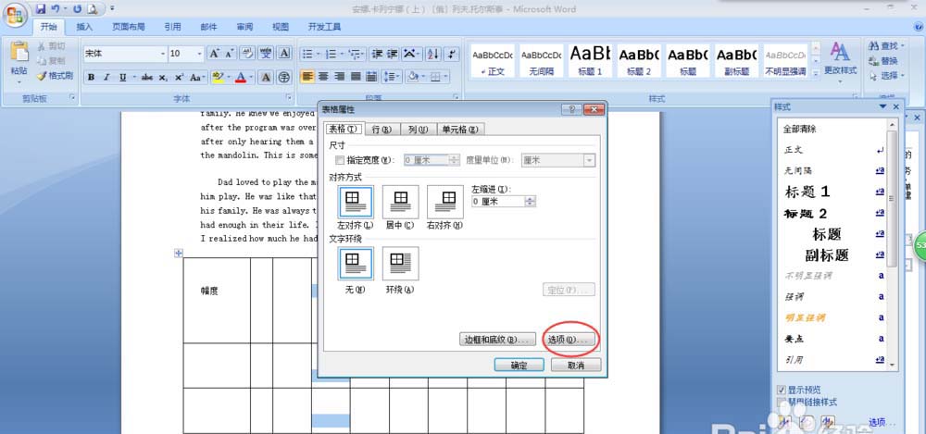This screenshot has width=926, height=434.
Task: Open the 行 tab in dialog
Action: tap(382, 130)
